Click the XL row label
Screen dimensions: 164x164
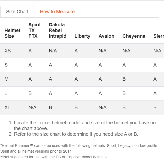7,108
